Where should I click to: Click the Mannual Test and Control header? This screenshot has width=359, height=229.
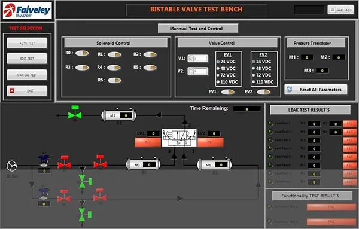(198, 29)
